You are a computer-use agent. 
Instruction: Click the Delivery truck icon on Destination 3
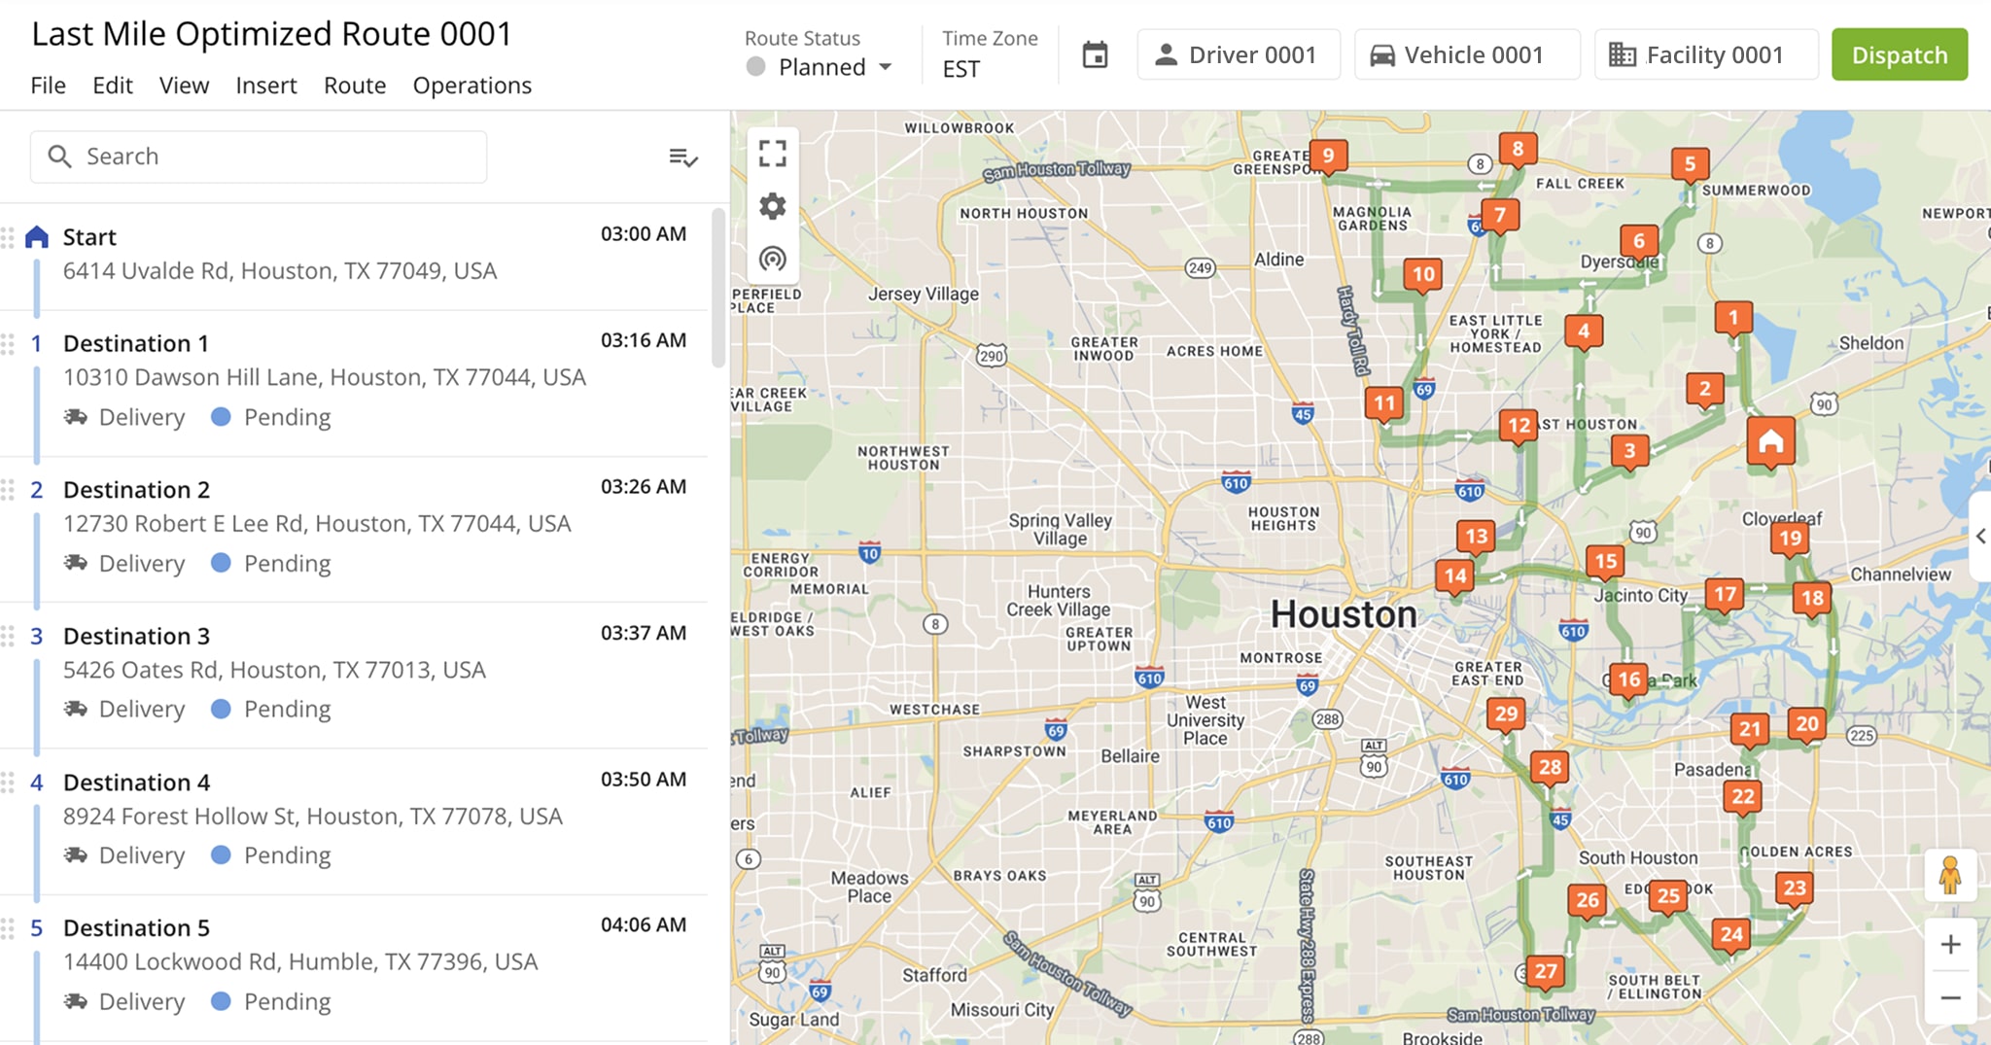pyautogui.click(x=77, y=708)
